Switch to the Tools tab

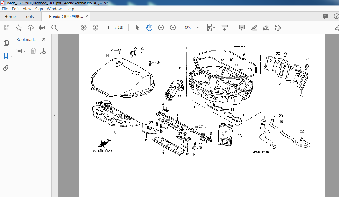pos(29,17)
